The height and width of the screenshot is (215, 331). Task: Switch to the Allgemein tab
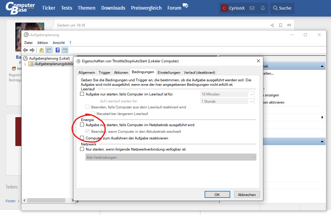(x=87, y=73)
